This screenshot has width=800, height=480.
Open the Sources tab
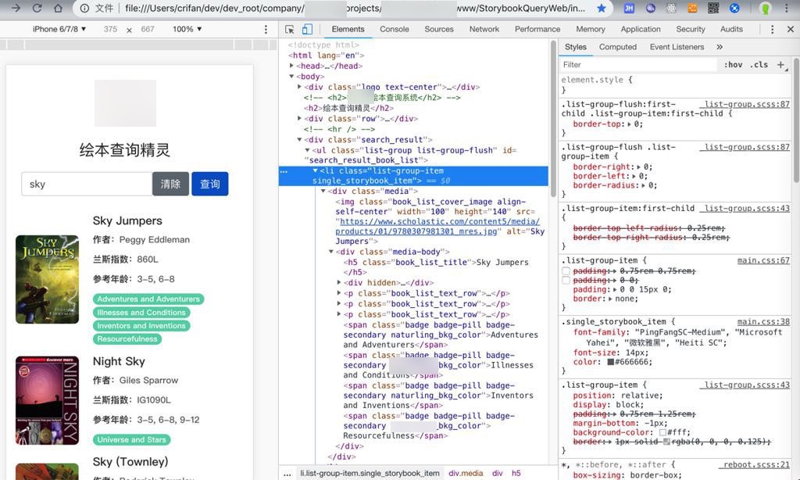(439, 29)
